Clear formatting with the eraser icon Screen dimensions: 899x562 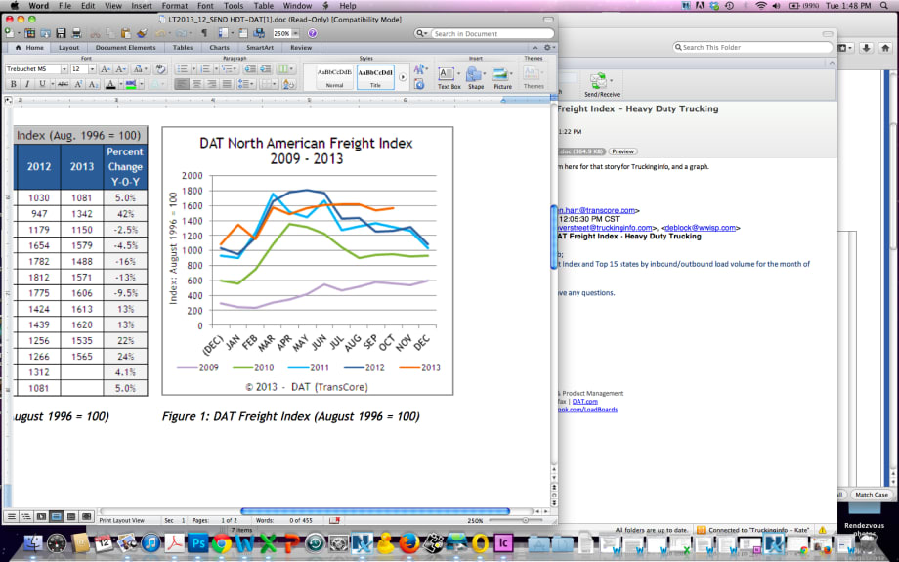tap(160, 68)
